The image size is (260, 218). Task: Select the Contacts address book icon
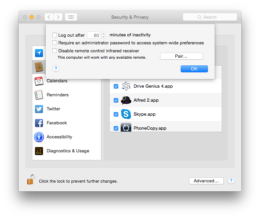point(39,67)
